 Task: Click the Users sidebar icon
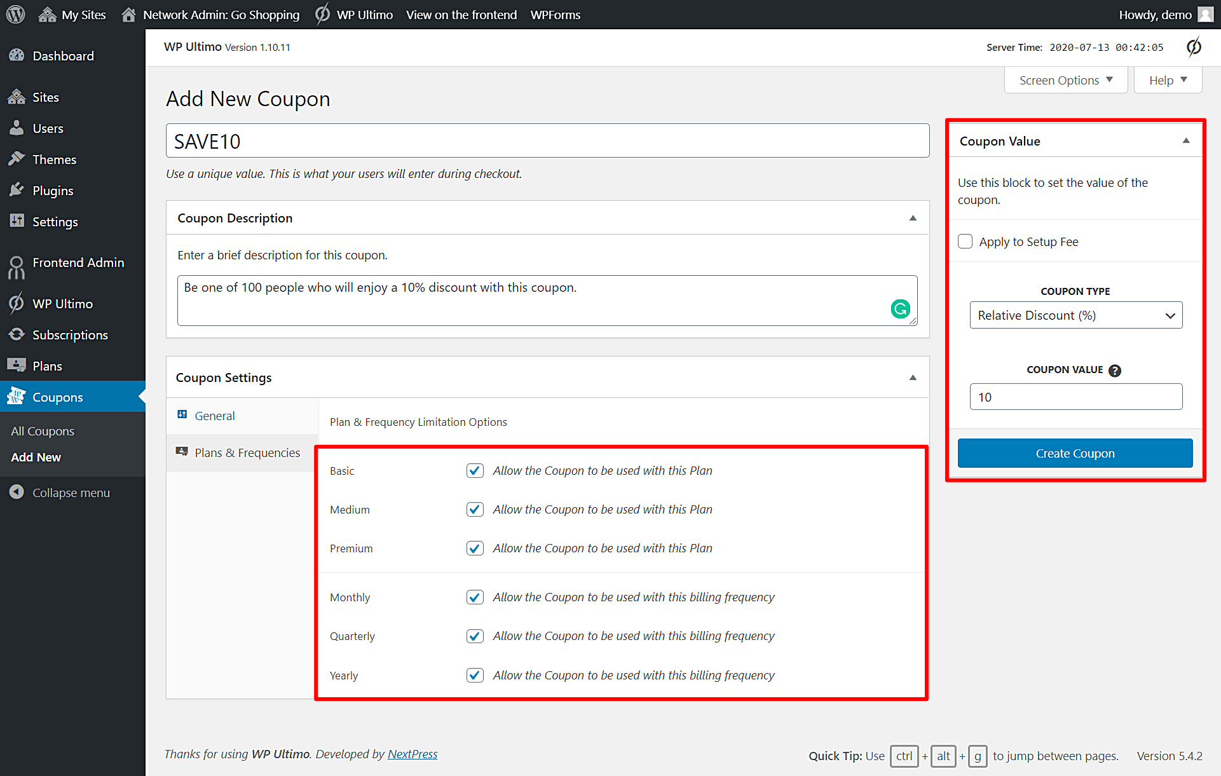(x=17, y=128)
